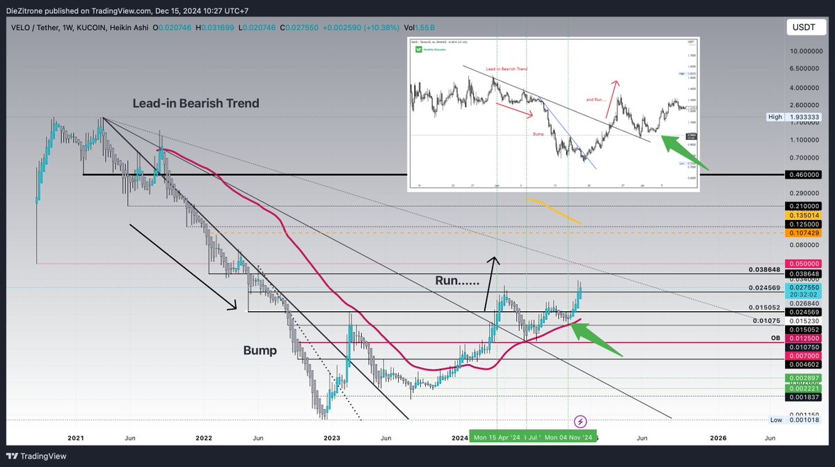Click the Mon 15 Apr '24 date marker
This screenshot has height=467, width=835.
497,438
